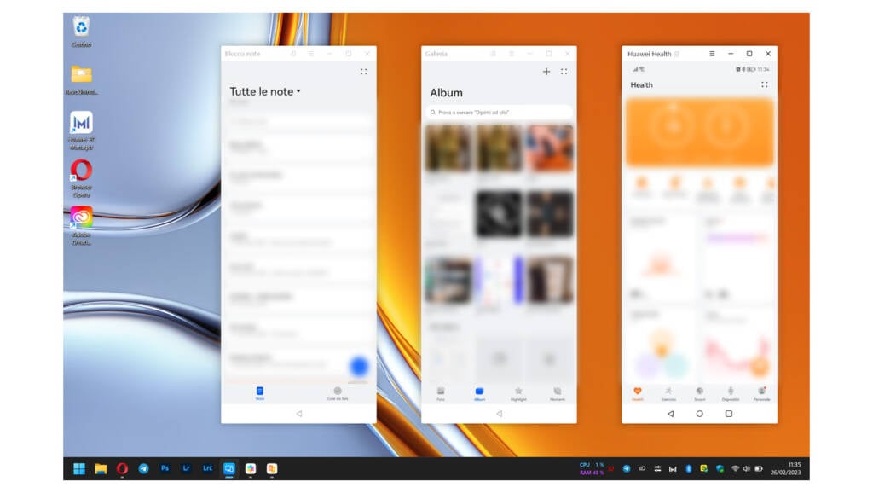Open the Dispositivi tab in Huawei Health

pyautogui.click(x=731, y=394)
